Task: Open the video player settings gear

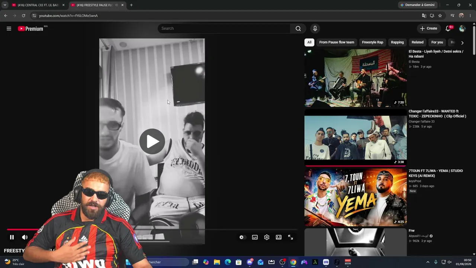Action: [267, 237]
